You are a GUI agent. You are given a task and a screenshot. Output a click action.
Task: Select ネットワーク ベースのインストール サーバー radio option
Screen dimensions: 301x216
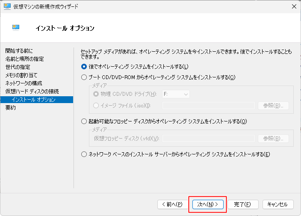tap(84, 154)
